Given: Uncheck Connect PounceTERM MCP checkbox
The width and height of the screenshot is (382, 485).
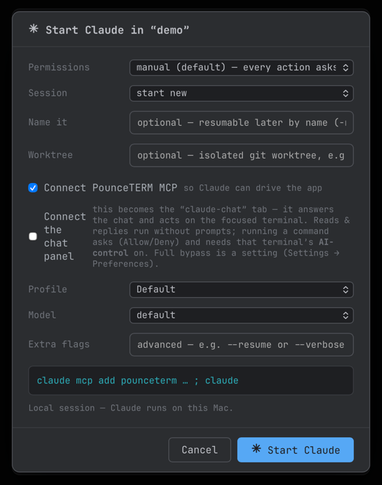Looking at the screenshot, I should coord(33,188).
